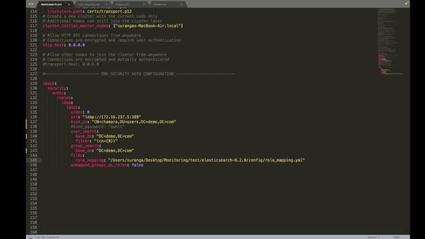
Task: Click the commented #transport.host: 0.0.0.0 line
Action: click(x=71, y=64)
